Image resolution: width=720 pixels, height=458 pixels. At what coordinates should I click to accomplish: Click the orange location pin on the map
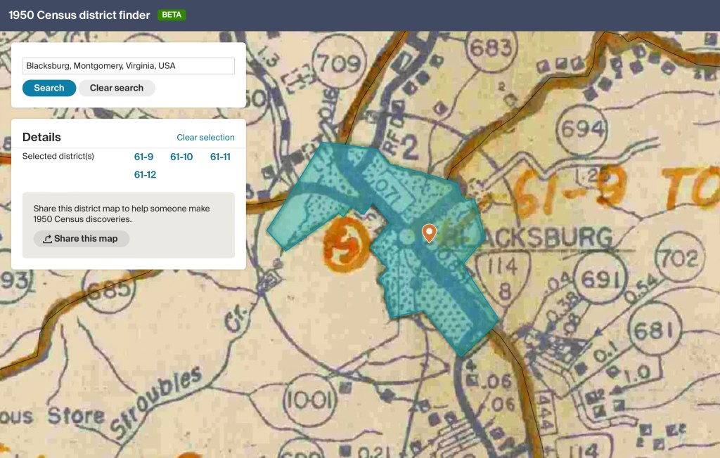click(x=428, y=233)
